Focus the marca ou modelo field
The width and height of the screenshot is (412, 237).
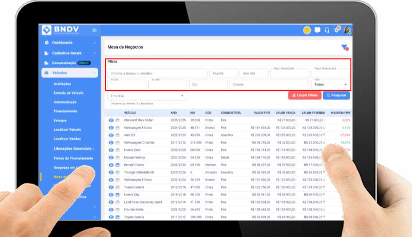pos(157,73)
